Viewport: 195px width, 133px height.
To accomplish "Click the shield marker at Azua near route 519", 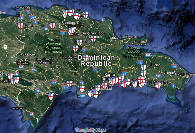I will 69,84.
